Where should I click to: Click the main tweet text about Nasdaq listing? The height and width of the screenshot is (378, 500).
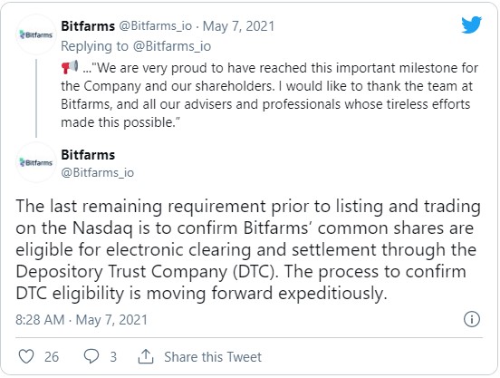tap(248, 250)
